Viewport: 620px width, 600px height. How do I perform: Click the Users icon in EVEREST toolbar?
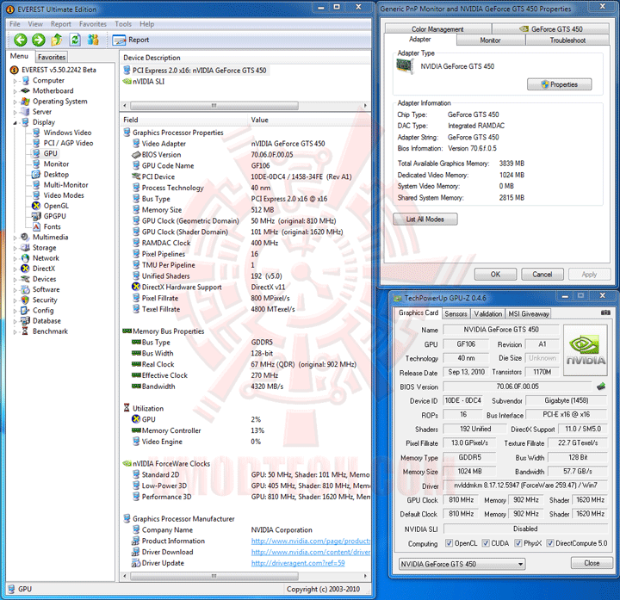point(93,40)
